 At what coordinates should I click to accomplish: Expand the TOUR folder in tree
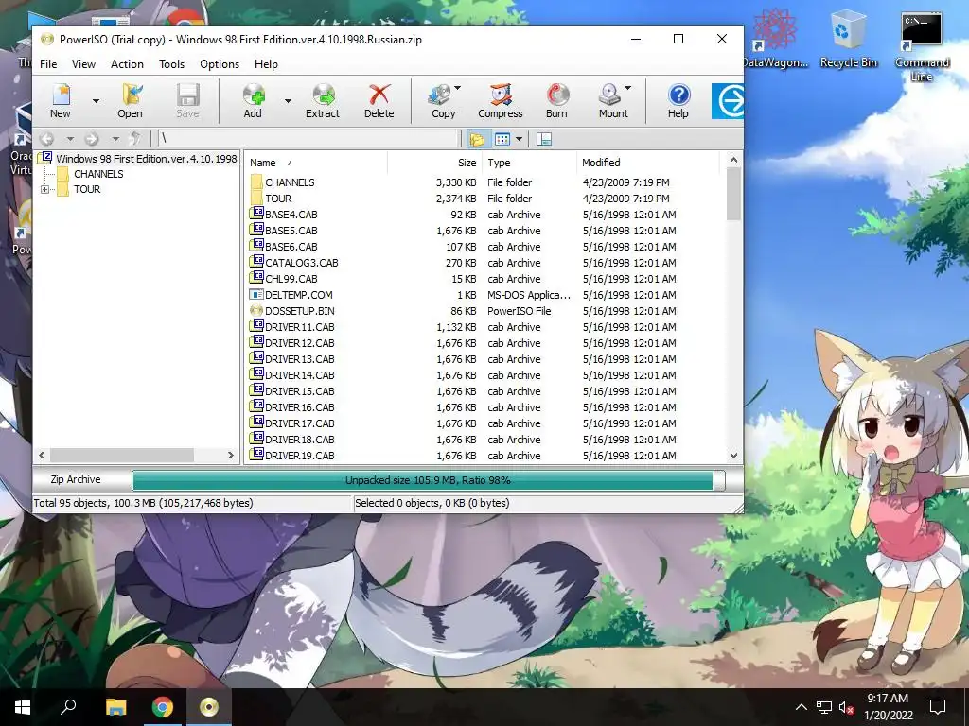pyautogui.click(x=44, y=189)
